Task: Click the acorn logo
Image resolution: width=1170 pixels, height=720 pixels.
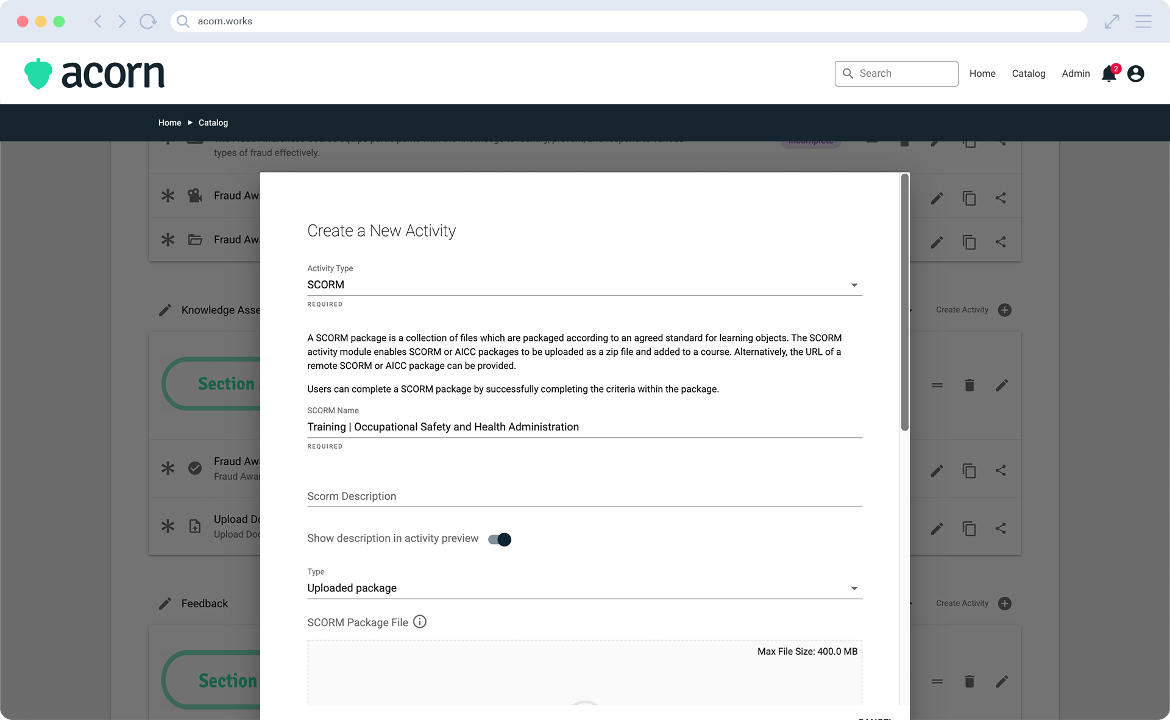Action: pos(95,74)
